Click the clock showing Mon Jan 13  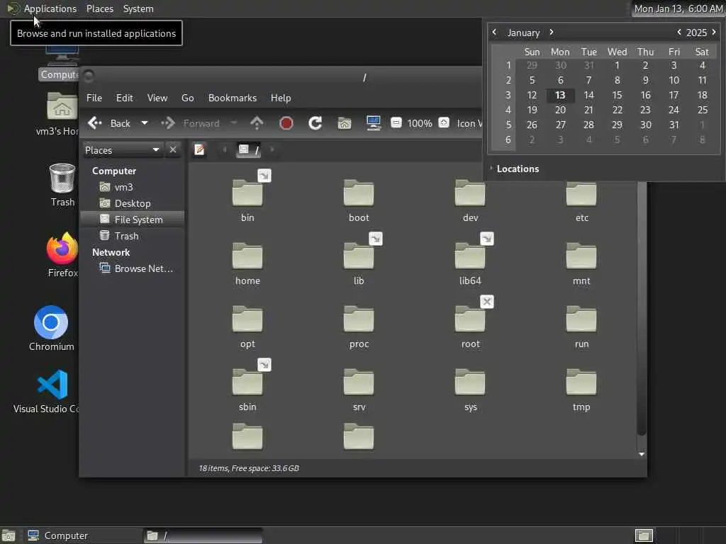(678, 8)
